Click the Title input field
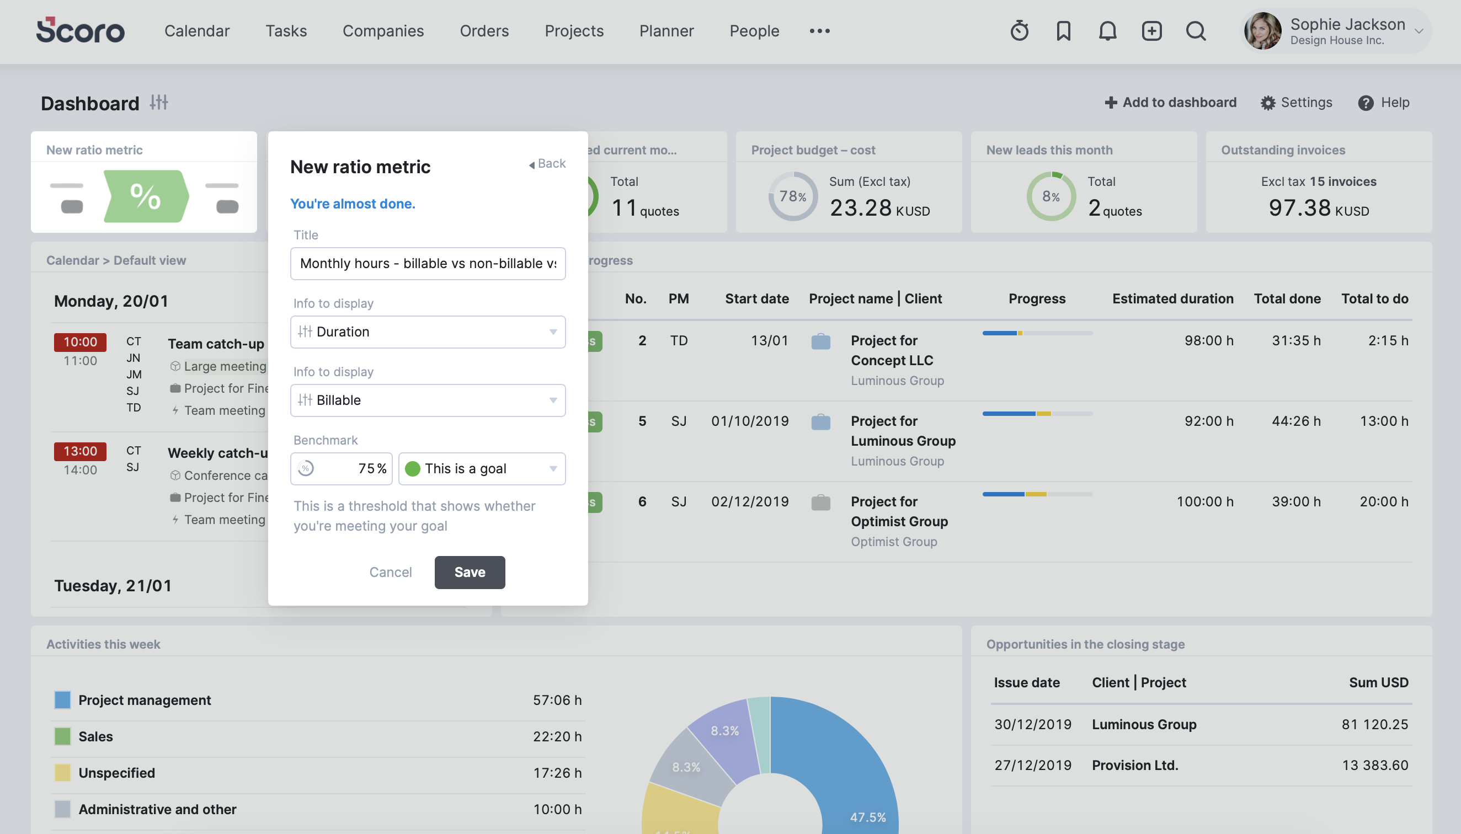 (x=428, y=263)
